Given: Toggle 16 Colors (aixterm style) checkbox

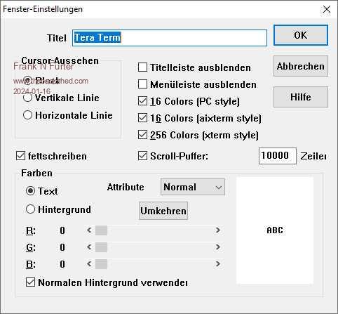Looking at the screenshot, I should coord(142,118).
